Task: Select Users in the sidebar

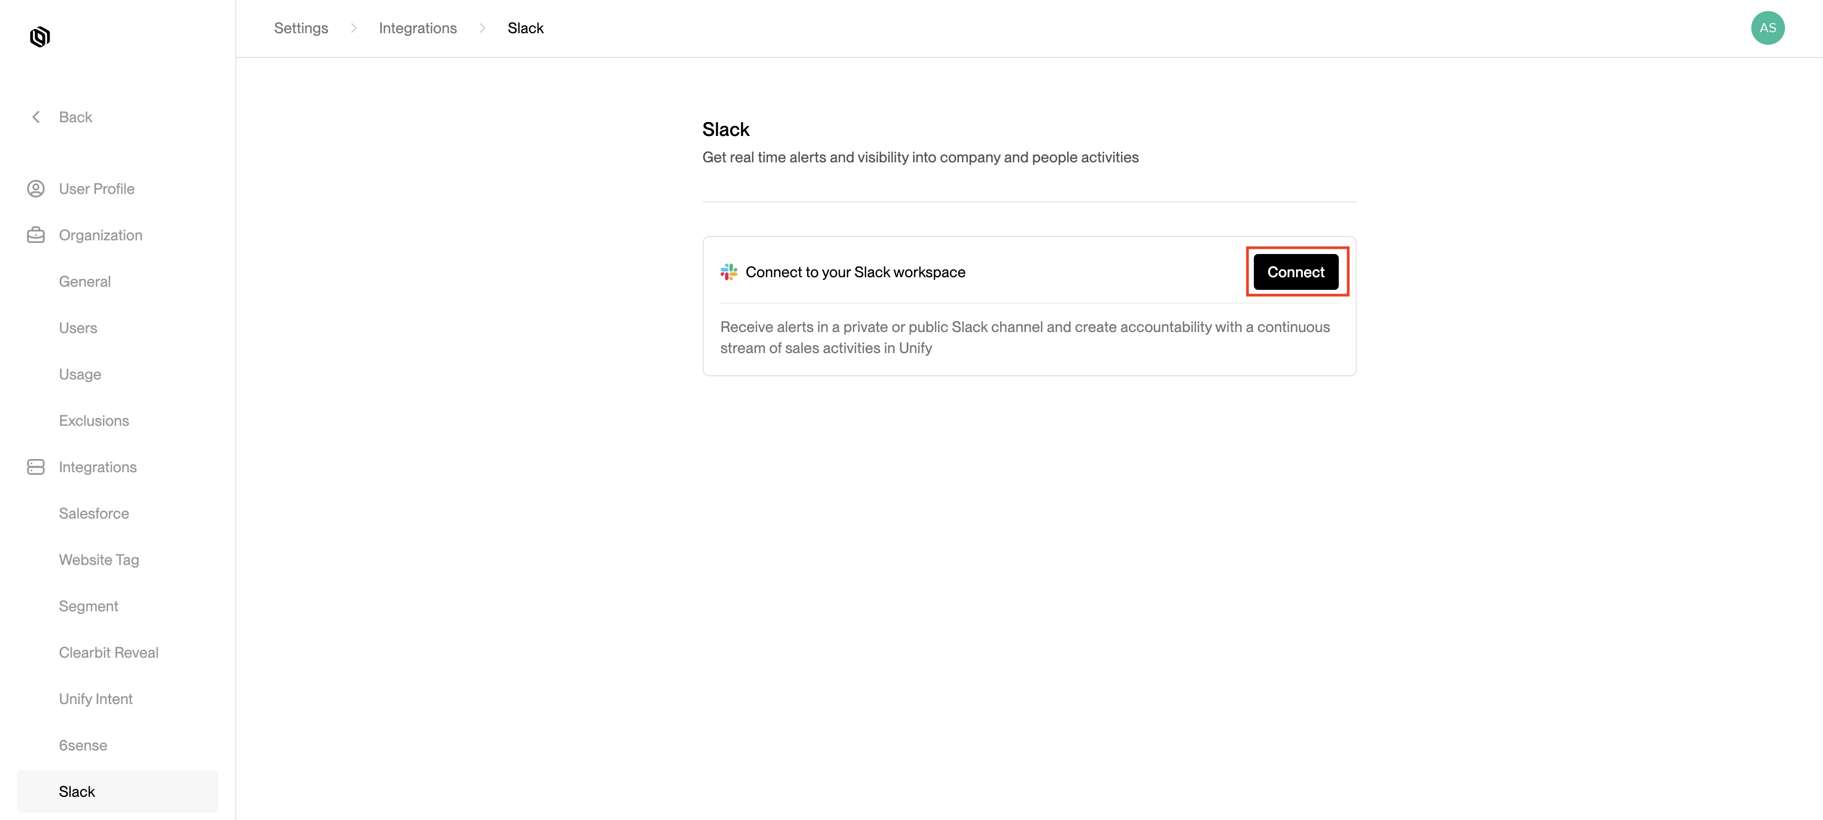Action: (78, 328)
